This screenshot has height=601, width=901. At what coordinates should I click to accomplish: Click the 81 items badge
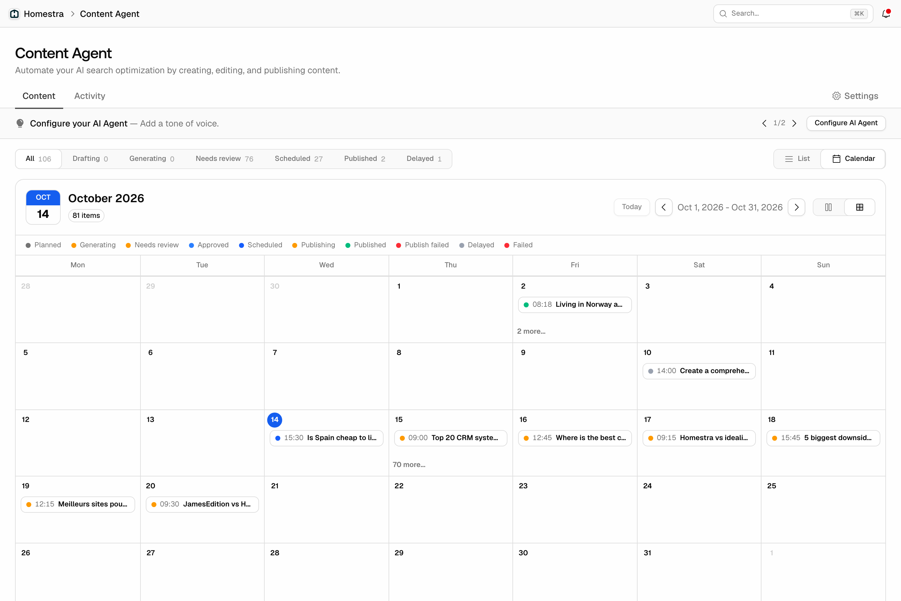click(86, 215)
